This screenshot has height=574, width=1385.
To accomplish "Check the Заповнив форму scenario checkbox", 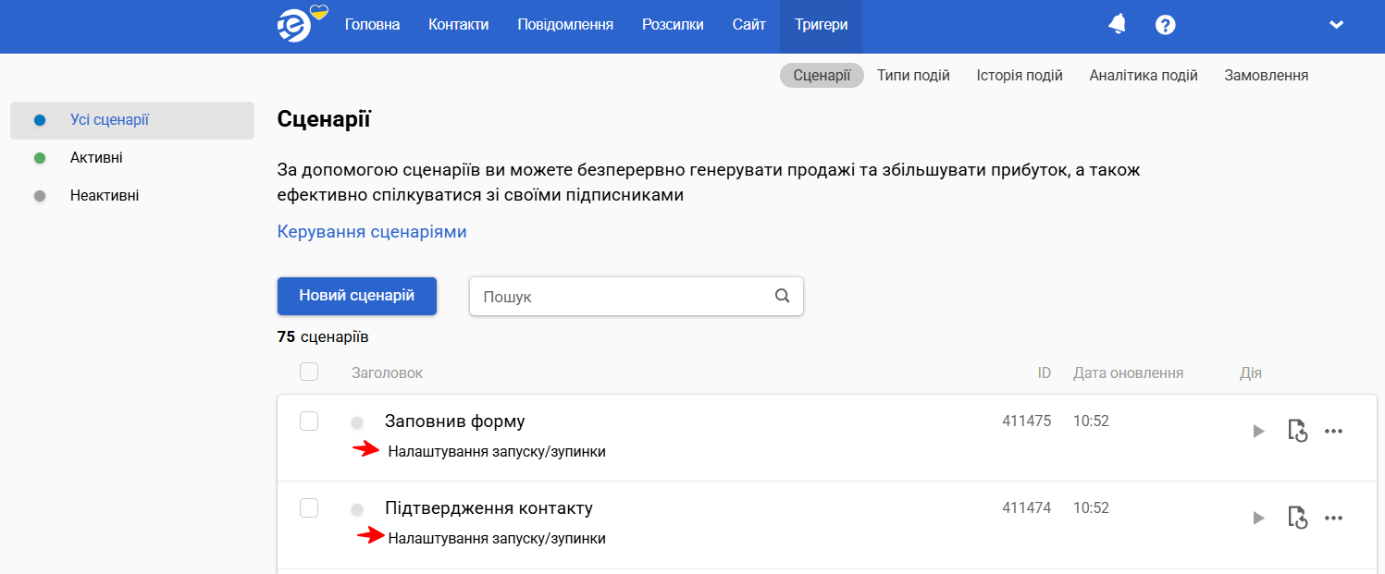I will (309, 421).
